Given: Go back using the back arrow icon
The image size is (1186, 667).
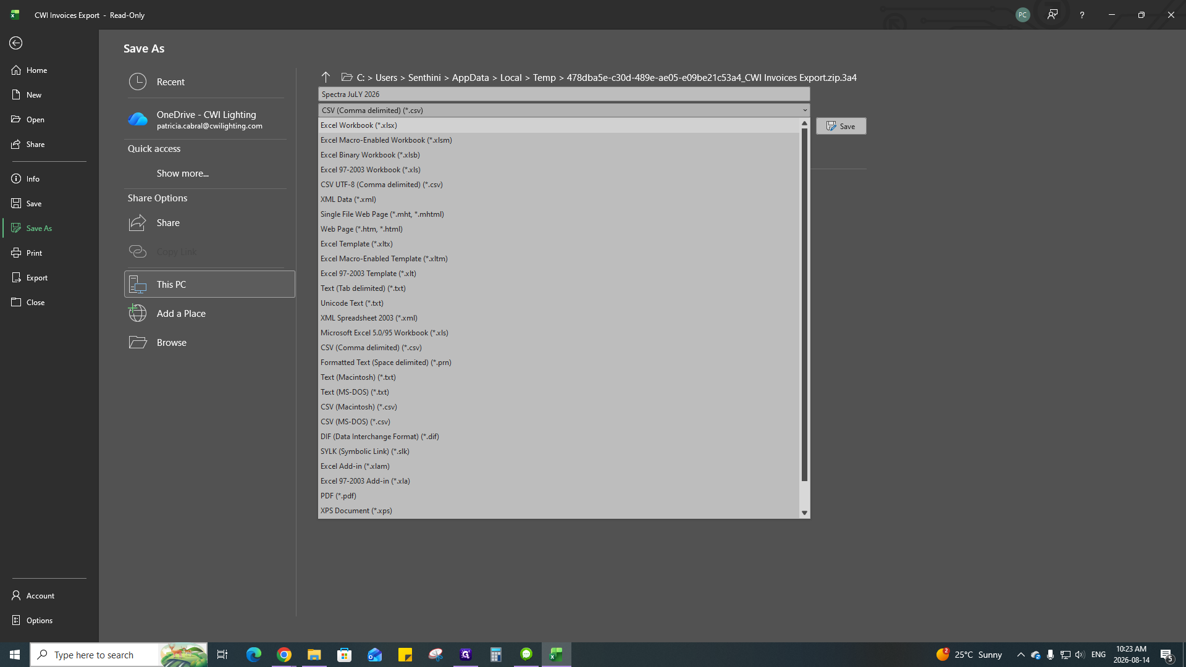Looking at the screenshot, I should point(16,43).
